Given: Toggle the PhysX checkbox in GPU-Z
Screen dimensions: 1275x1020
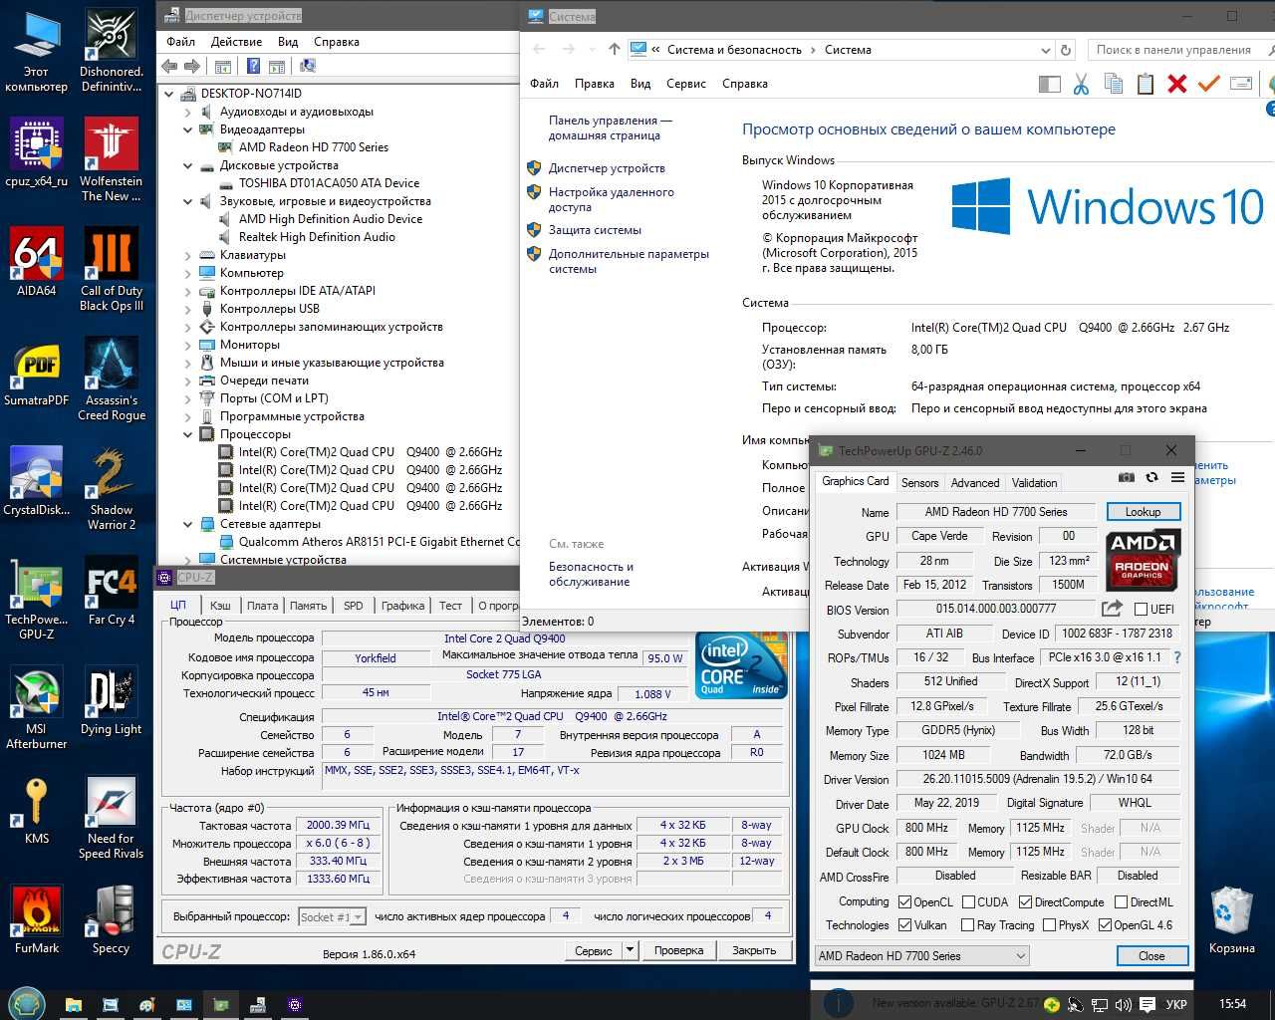Looking at the screenshot, I should (x=1049, y=925).
